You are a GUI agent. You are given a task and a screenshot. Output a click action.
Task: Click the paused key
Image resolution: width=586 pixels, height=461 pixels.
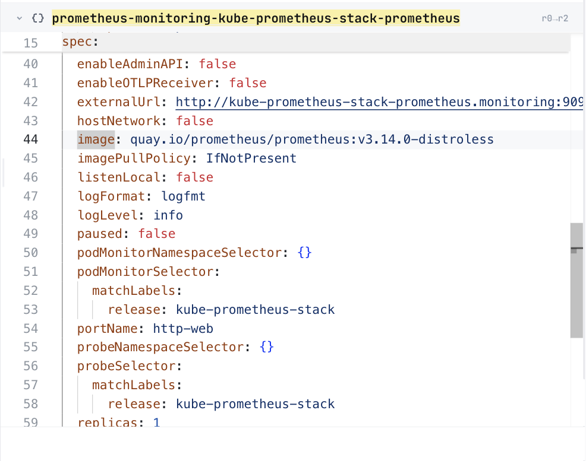pyautogui.click(x=100, y=234)
